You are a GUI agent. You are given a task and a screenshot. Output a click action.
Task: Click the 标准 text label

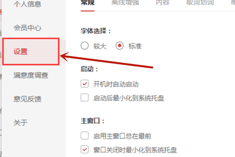coord(135,46)
